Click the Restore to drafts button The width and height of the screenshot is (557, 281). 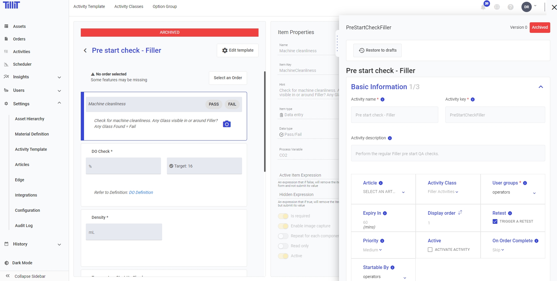pyautogui.click(x=378, y=50)
